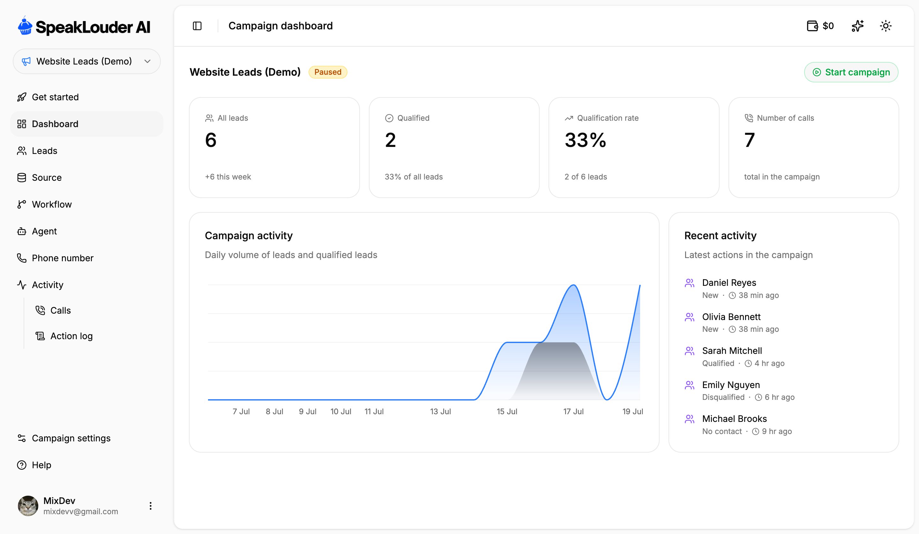
Task: Click the sparkles AI assistant icon
Action: pyautogui.click(x=857, y=26)
